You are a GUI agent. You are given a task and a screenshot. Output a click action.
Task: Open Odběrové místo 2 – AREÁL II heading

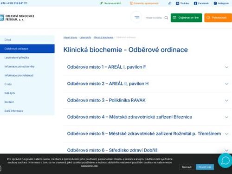tap(108, 84)
